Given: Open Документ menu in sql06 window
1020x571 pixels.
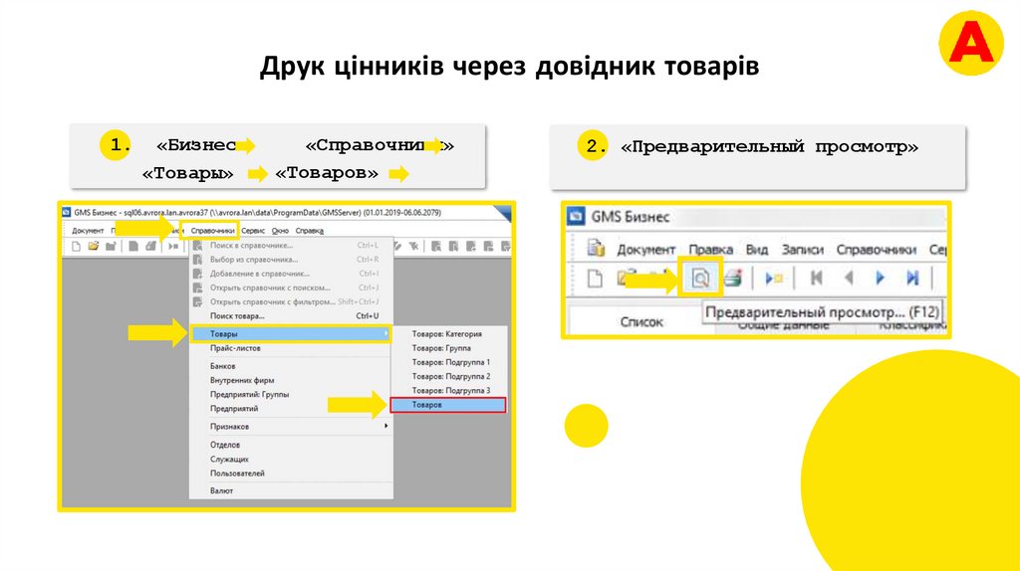Looking at the screenshot, I should tap(88, 231).
